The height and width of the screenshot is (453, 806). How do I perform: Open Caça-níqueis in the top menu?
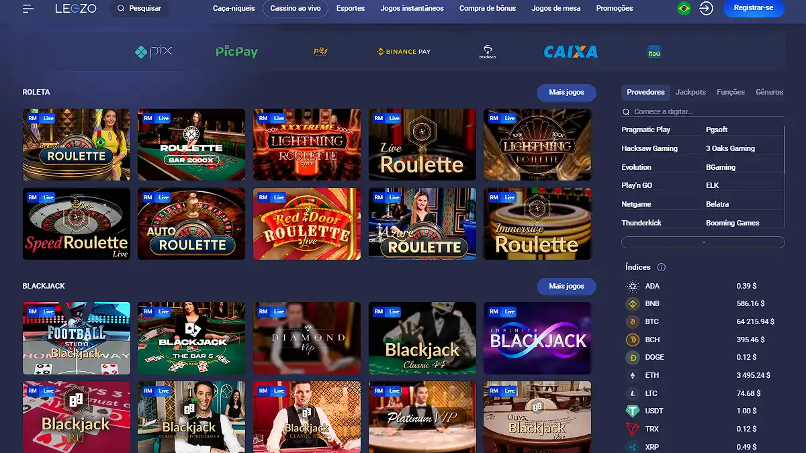(234, 9)
